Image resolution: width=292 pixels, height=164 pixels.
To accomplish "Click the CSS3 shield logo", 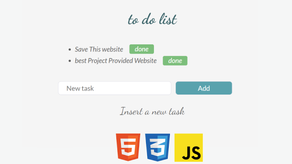I will click(157, 148).
